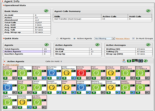
Task: Click the Waiting (W) row in Active Averages
Action: tap(129, 49)
